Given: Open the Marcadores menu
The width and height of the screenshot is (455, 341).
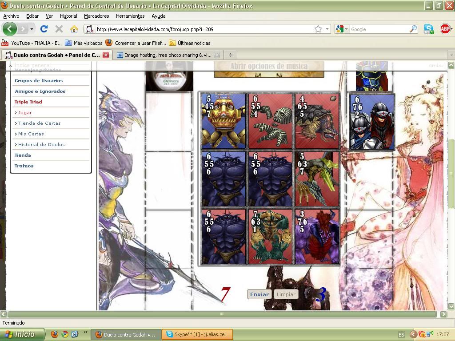Looking at the screenshot, I should point(96,16).
